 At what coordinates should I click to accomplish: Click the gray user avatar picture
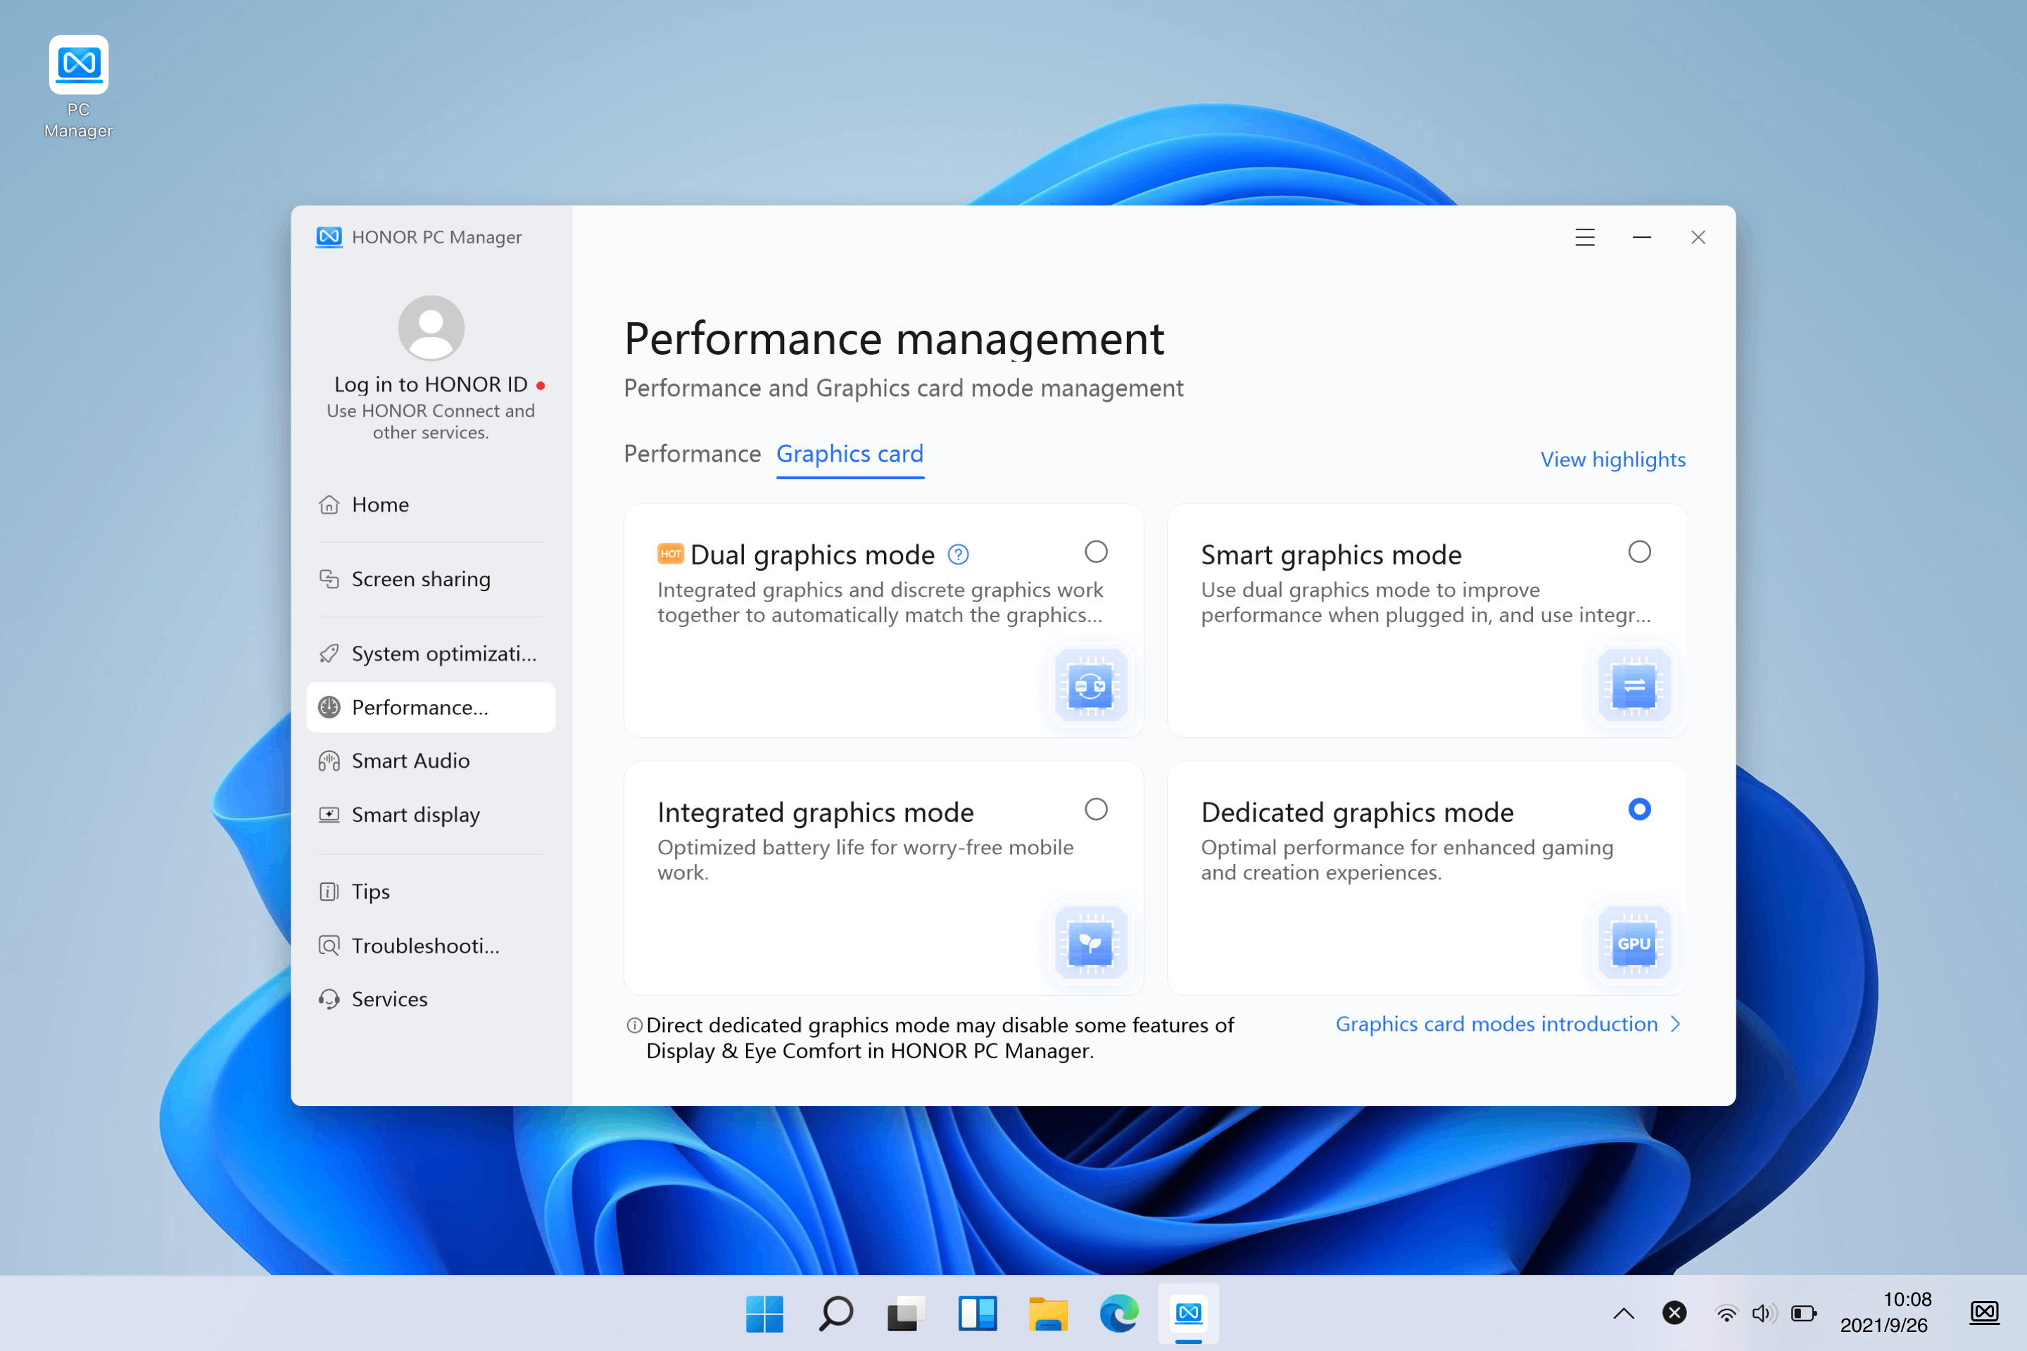431,327
